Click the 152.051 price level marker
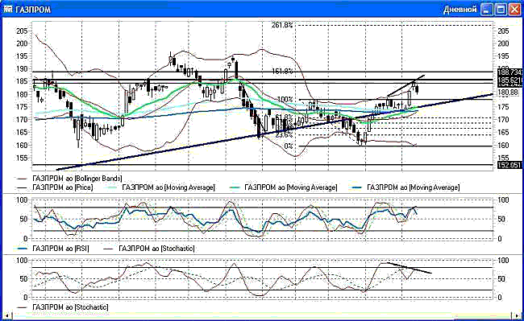Viewport: 524px width, 321px height. 509,165
